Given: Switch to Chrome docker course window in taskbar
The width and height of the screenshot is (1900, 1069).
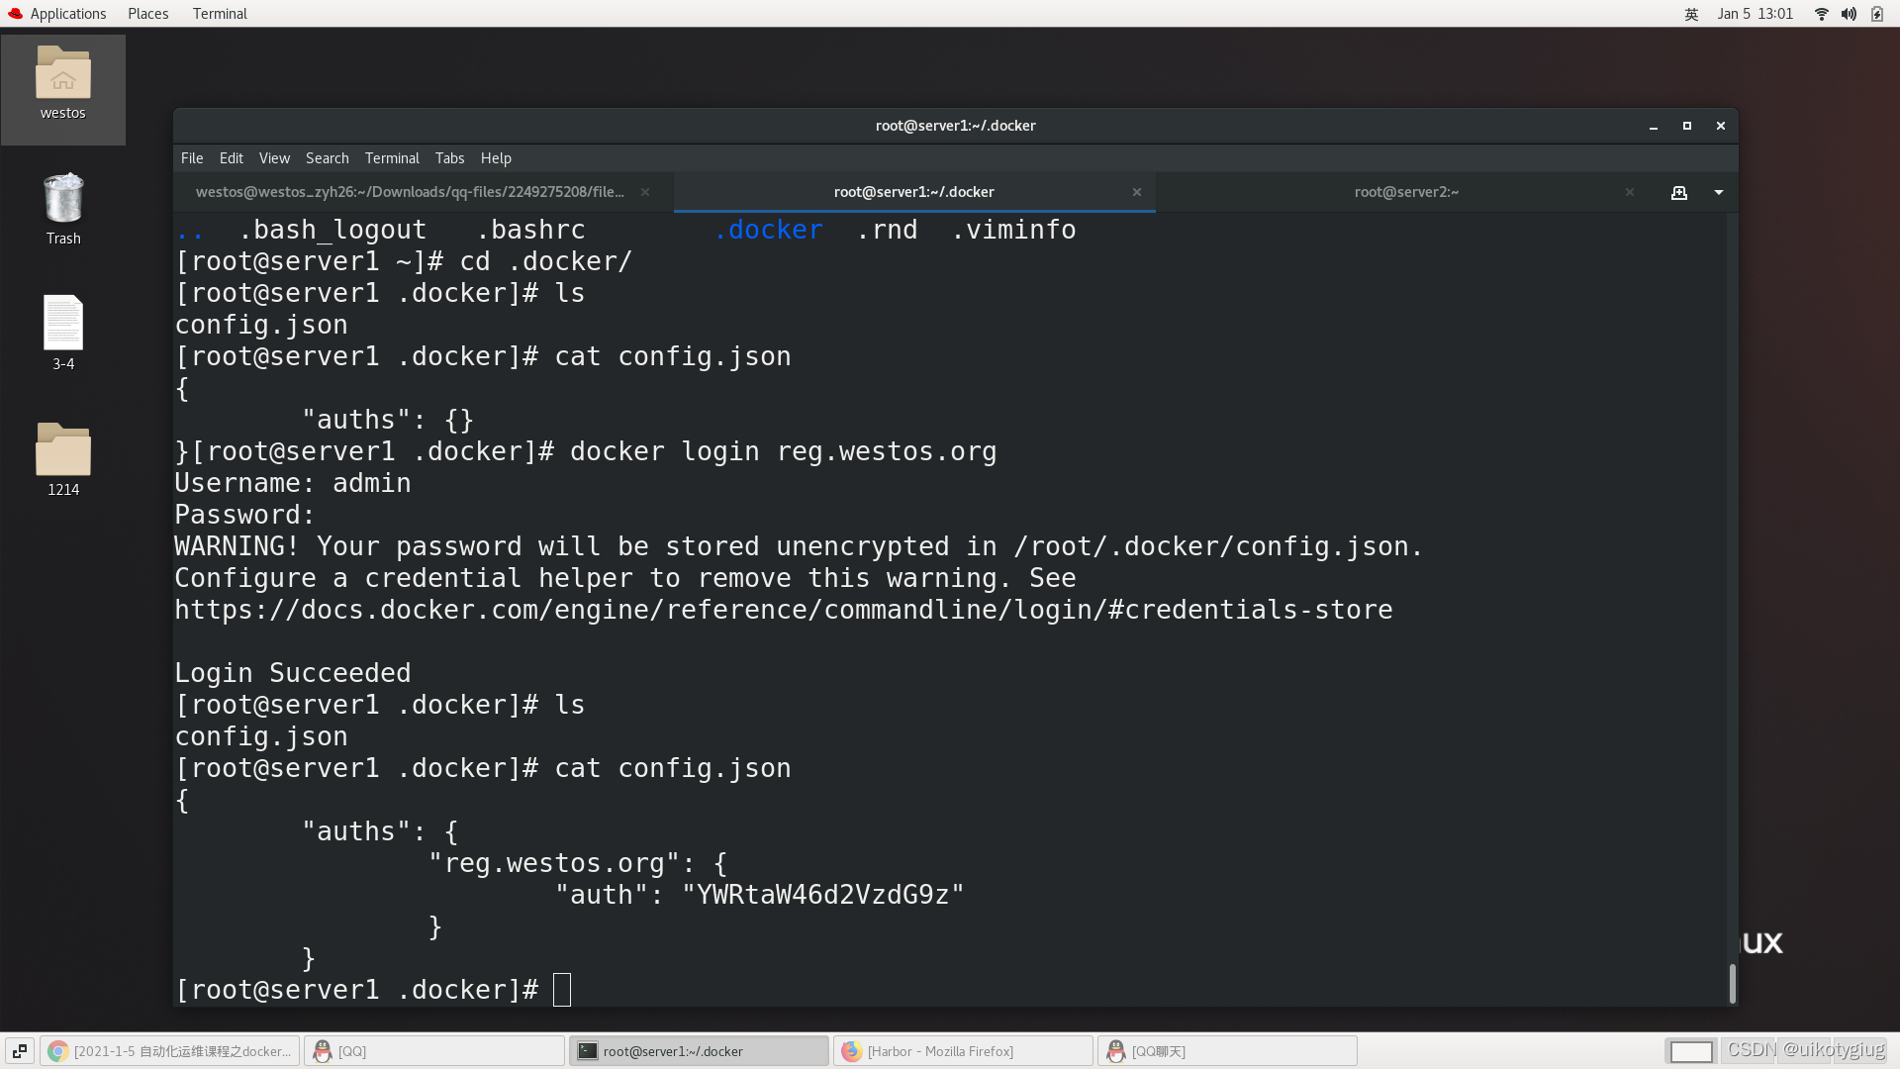Looking at the screenshot, I should point(171,1051).
